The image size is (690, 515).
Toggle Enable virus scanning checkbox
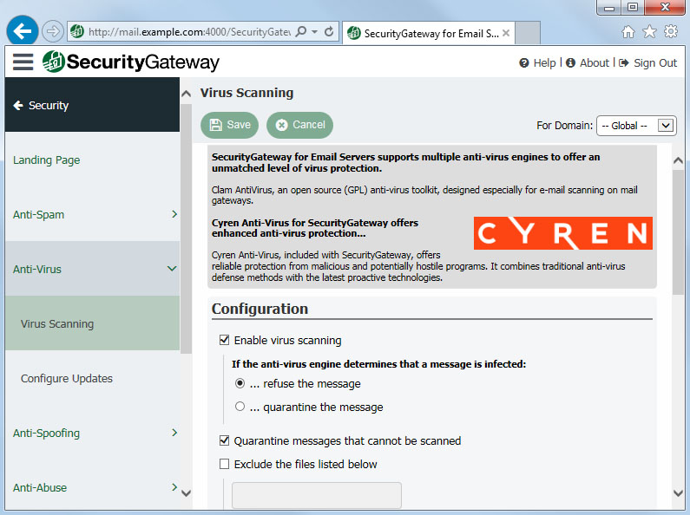pos(225,340)
